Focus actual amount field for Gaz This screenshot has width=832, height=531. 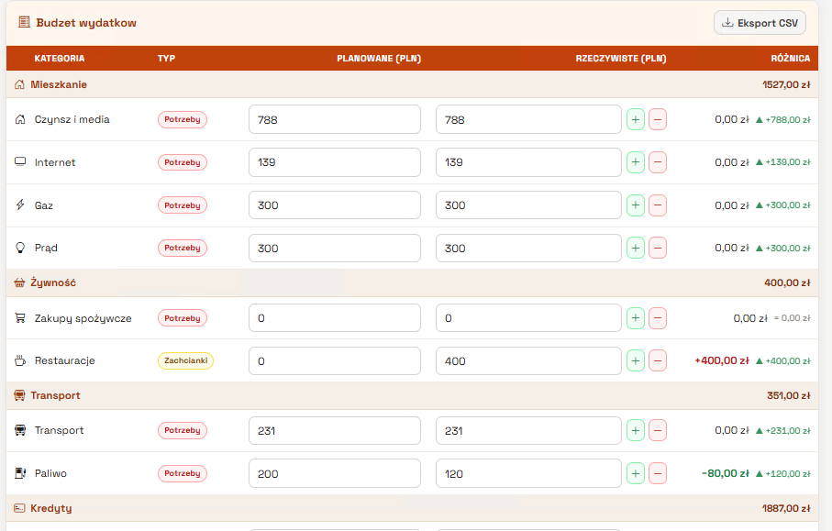pos(528,205)
